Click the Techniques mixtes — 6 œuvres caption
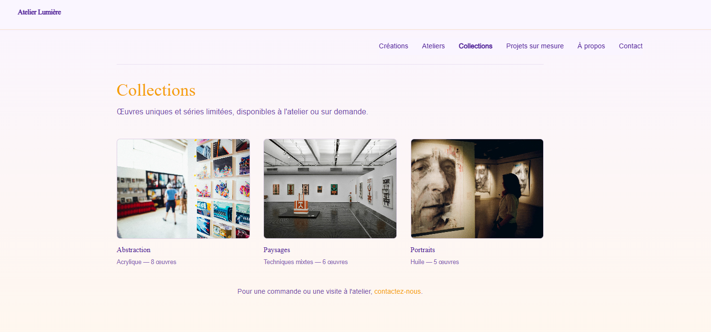Screen dimensions: 711x332 click(306, 262)
